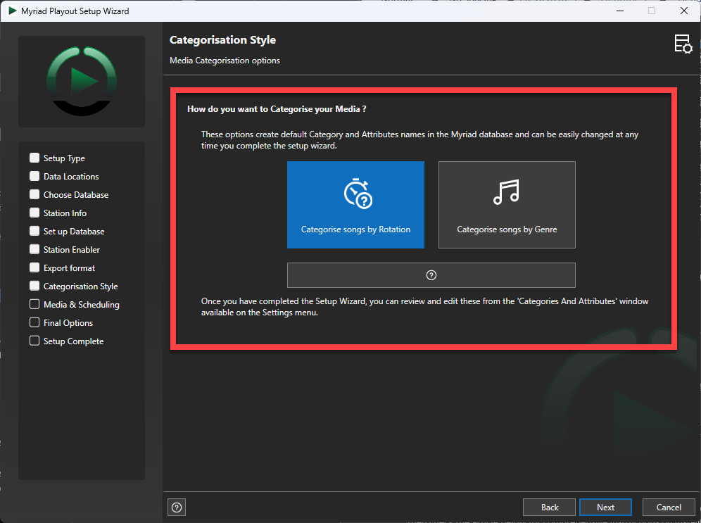Click the 'Set up Database' step label
701x523 pixels.
tap(74, 232)
